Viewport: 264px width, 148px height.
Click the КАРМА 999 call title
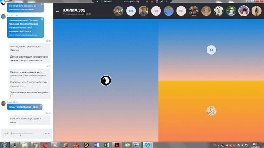click(x=74, y=10)
